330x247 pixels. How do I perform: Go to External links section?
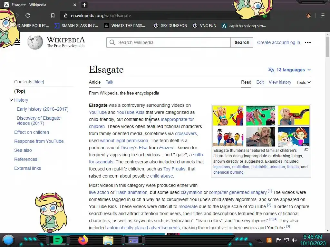pos(28,168)
